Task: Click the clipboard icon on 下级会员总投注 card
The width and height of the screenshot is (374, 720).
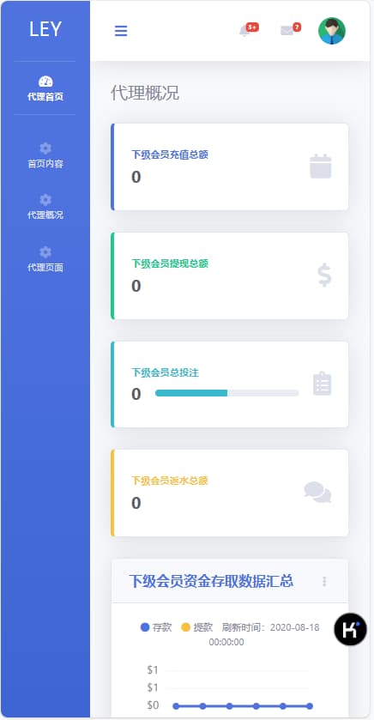Action: click(x=323, y=384)
